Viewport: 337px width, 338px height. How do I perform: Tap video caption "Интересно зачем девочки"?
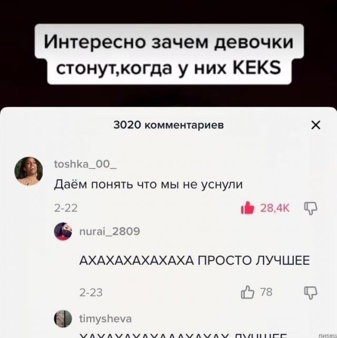point(168,42)
